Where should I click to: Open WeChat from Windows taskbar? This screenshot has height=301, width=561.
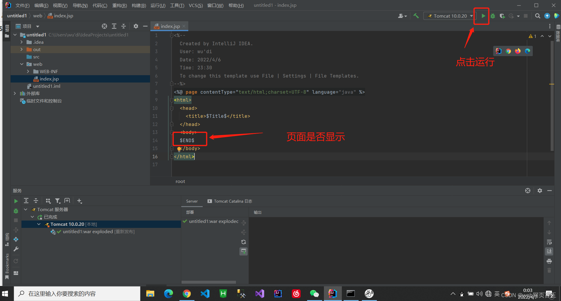coord(314,294)
